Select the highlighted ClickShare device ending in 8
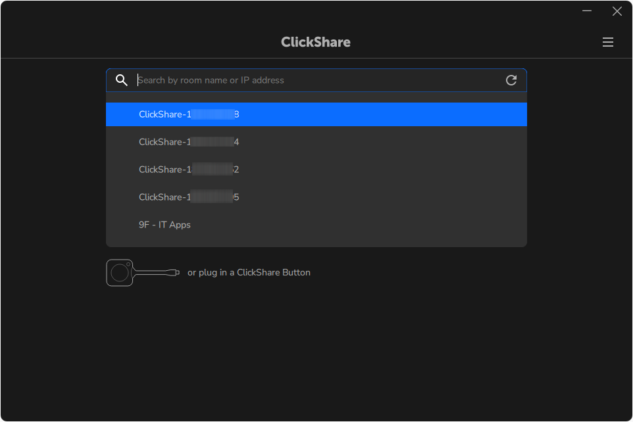The width and height of the screenshot is (633, 422). click(316, 114)
